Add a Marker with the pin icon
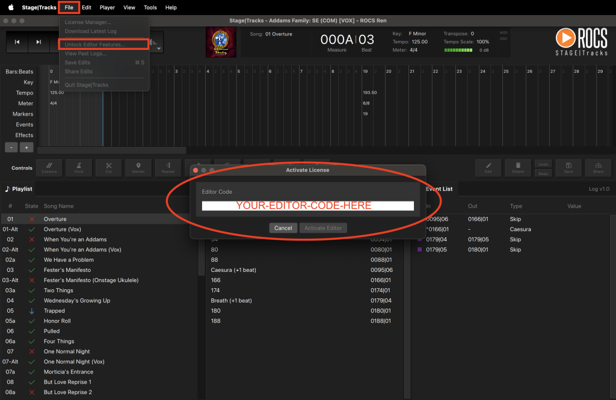The image size is (616, 400). point(138,168)
